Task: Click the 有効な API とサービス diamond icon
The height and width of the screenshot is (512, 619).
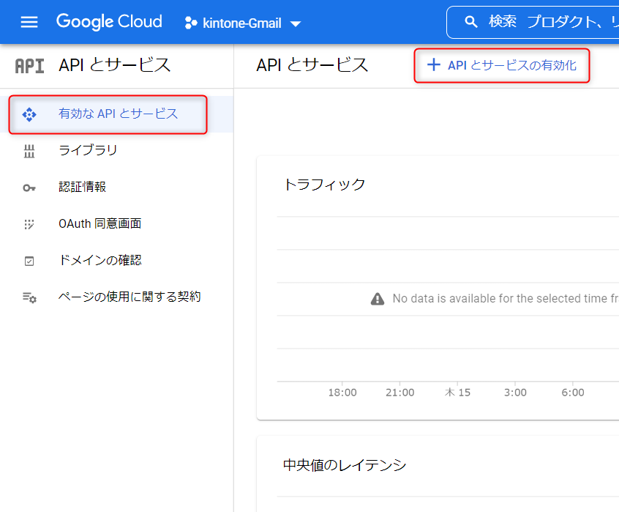Action: pyautogui.click(x=29, y=114)
